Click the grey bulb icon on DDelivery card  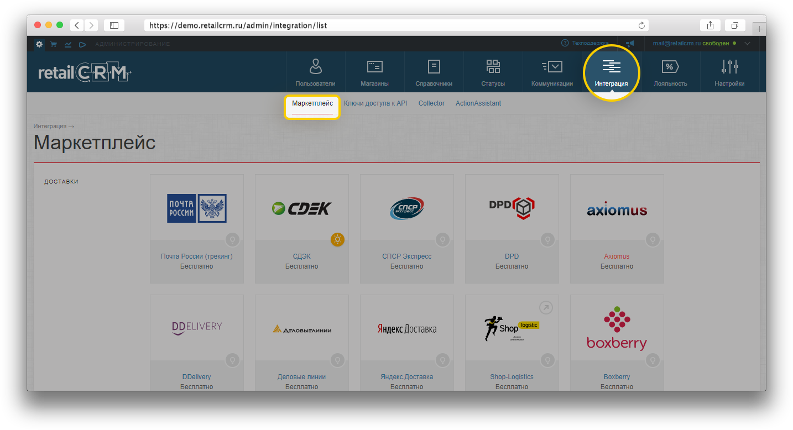click(232, 360)
